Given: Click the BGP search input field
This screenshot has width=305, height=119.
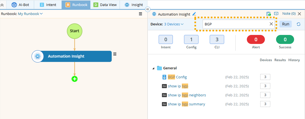Looking at the screenshot, I should pyautogui.click(x=235, y=24).
